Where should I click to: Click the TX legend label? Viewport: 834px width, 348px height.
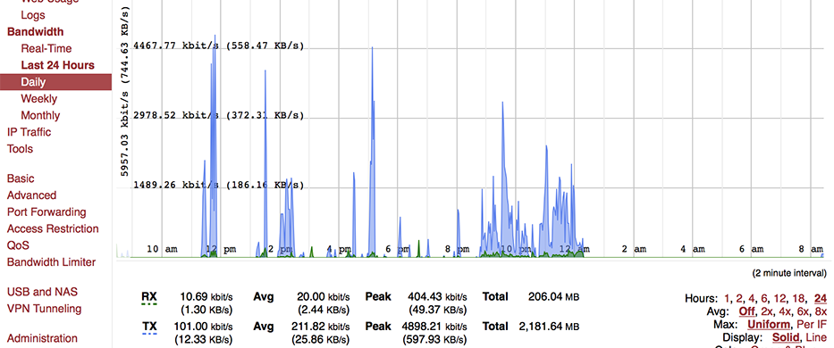click(149, 327)
